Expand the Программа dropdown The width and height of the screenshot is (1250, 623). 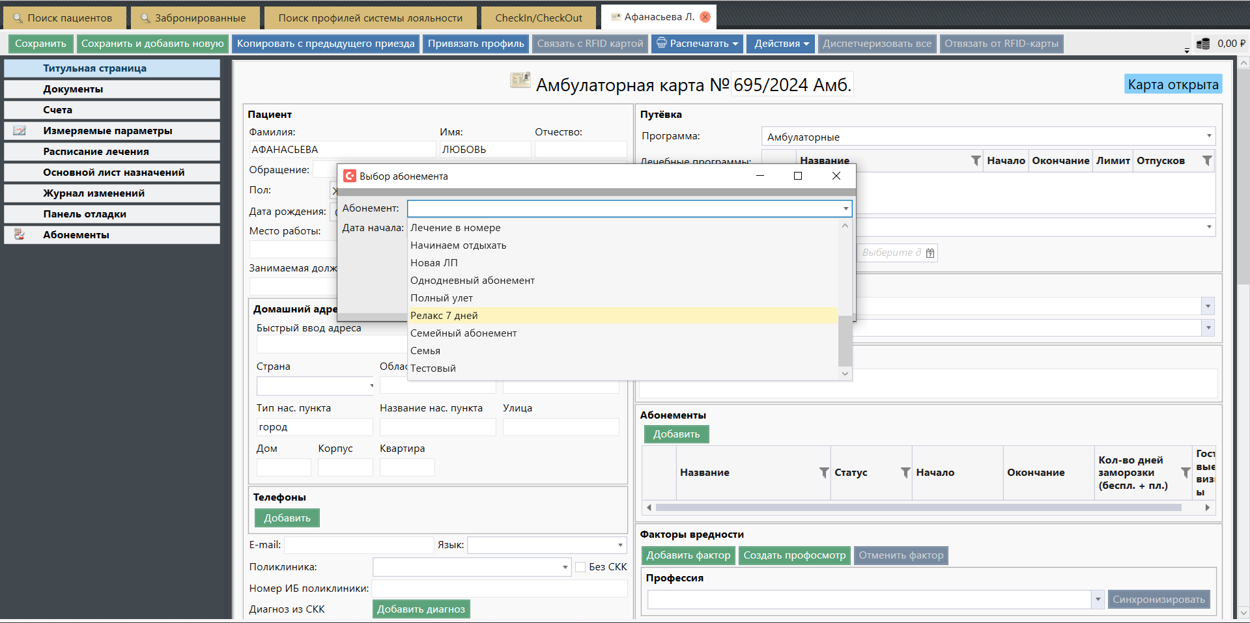click(x=1208, y=136)
